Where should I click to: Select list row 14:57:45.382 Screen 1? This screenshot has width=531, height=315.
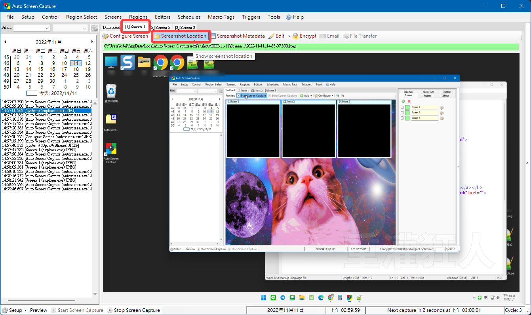[46, 150]
